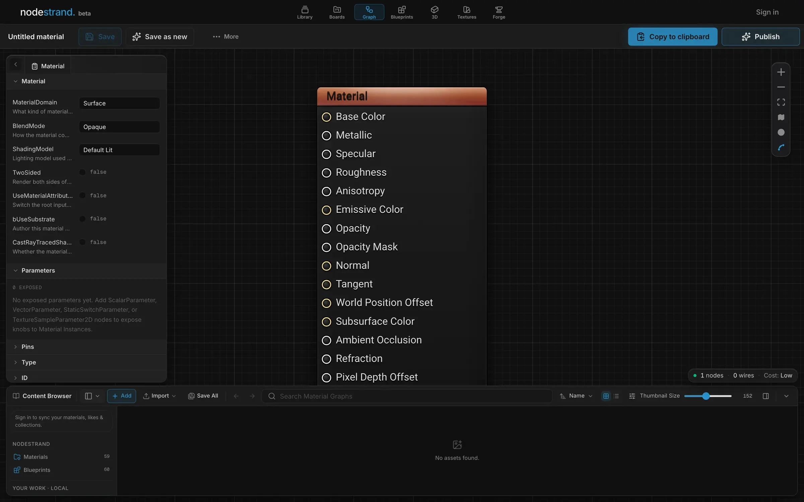
Task: Click the Refraction input pin
Action: pyautogui.click(x=326, y=359)
